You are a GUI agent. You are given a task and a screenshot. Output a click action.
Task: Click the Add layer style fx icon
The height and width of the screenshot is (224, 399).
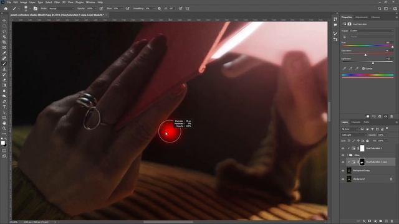pos(364,222)
